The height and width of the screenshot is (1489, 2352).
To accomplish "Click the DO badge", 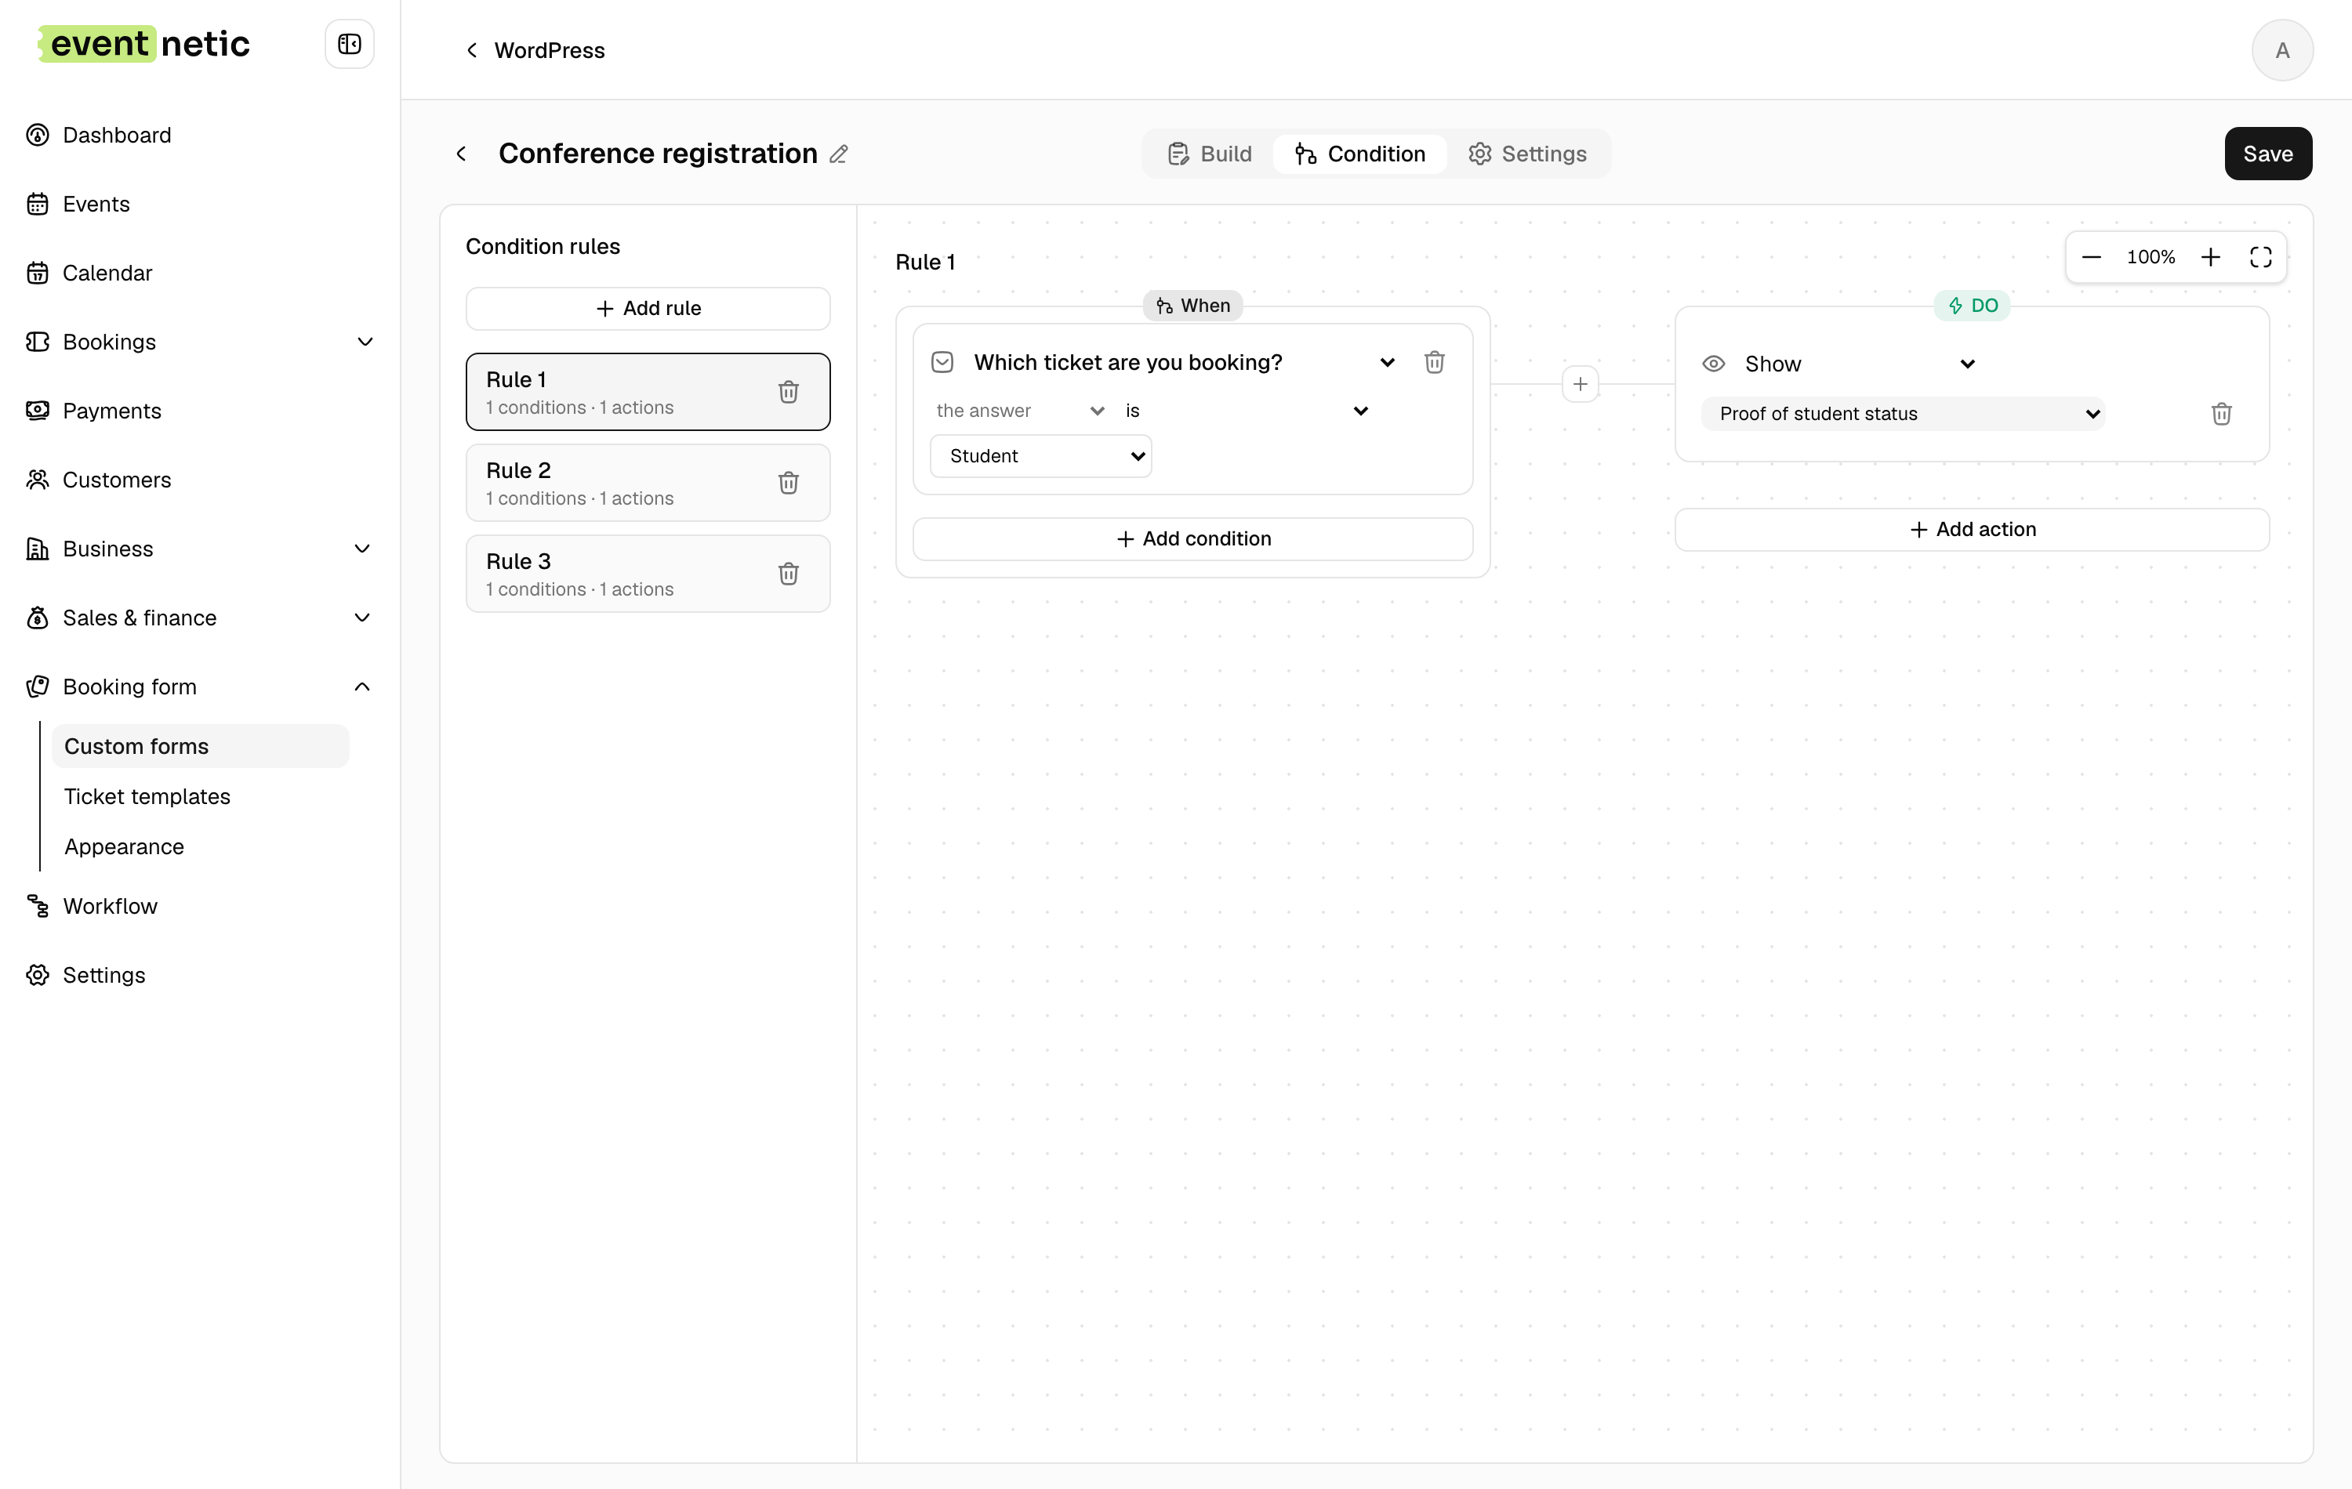I will click(x=1972, y=306).
